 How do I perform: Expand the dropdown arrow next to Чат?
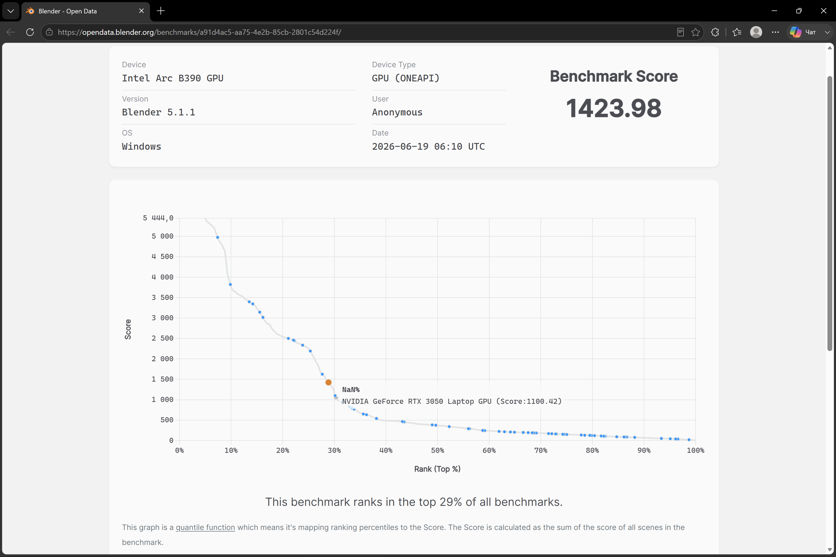pyautogui.click(x=827, y=32)
